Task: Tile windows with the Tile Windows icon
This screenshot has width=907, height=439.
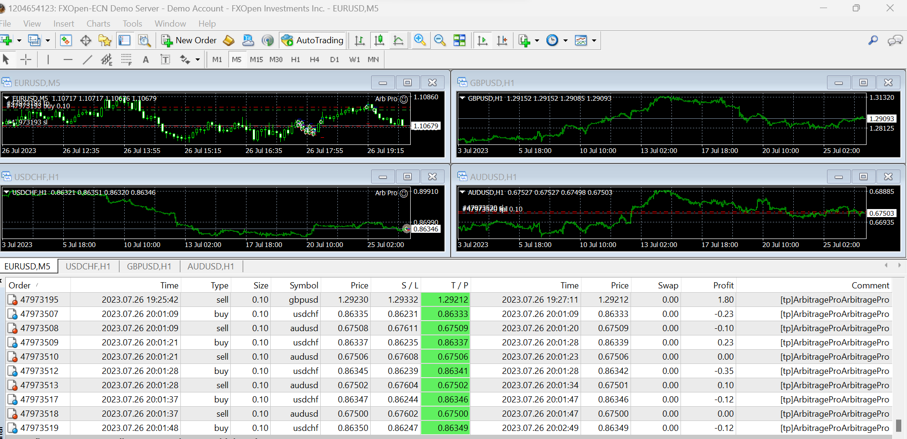Action: tap(460, 40)
